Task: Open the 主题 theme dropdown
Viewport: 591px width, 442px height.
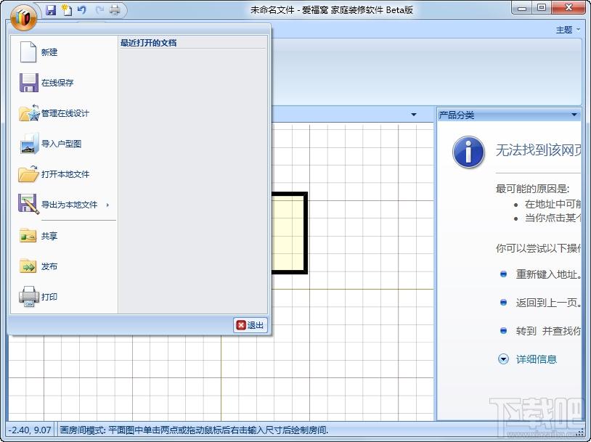Action: [x=568, y=30]
